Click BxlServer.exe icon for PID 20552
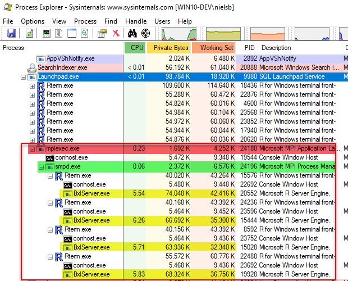The image size is (348, 281). [x=68, y=194]
